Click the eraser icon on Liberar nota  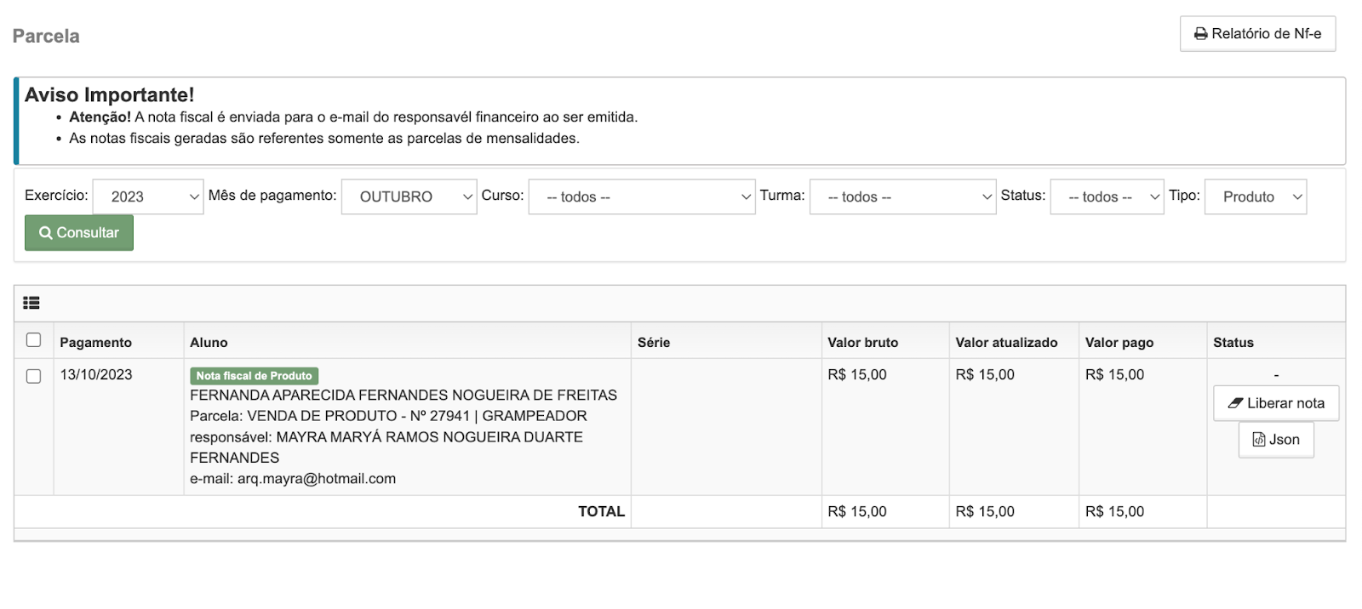[1235, 403]
